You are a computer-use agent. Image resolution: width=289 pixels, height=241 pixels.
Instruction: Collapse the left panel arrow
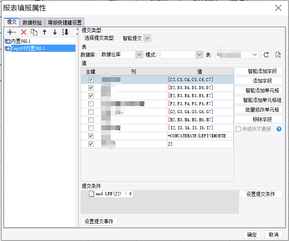point(77,30)
